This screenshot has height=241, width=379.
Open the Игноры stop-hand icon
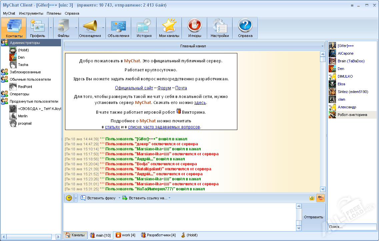tap(194, 28)
